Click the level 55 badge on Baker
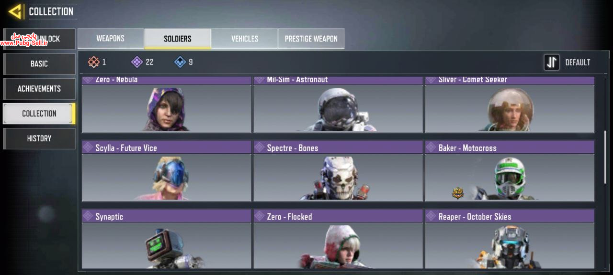Image resolution: width=613 pixels, height=275 pixels. (458, 193)
